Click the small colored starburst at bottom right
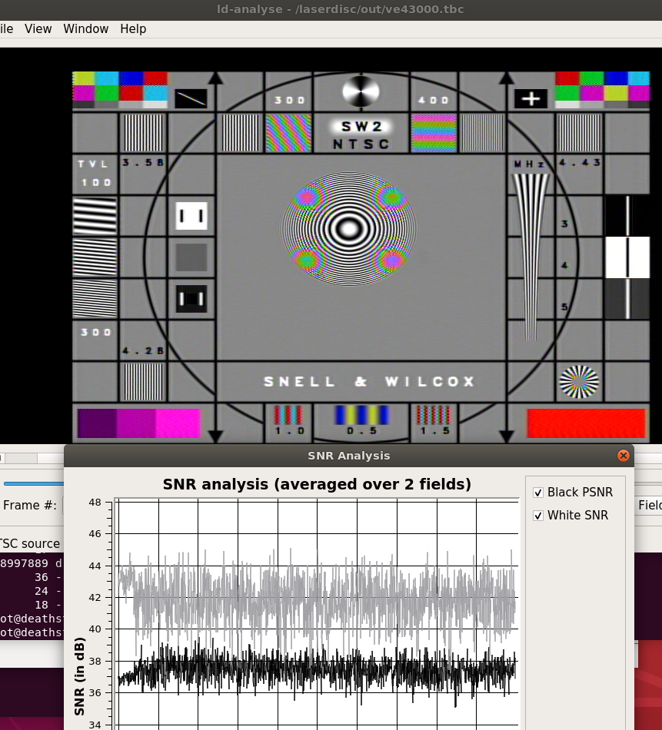Viewport: 662px width, 730px height. [x=579, y=381]
